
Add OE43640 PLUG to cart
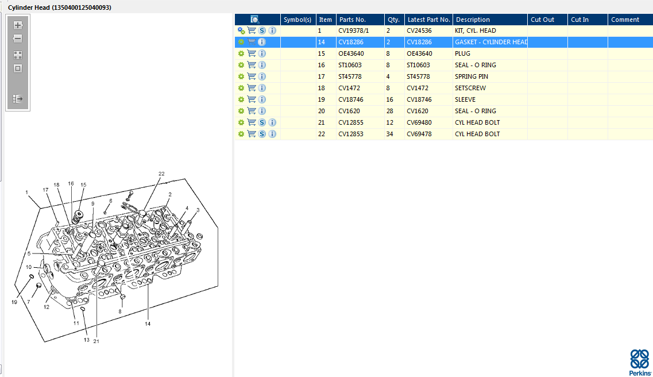[252, 53]
